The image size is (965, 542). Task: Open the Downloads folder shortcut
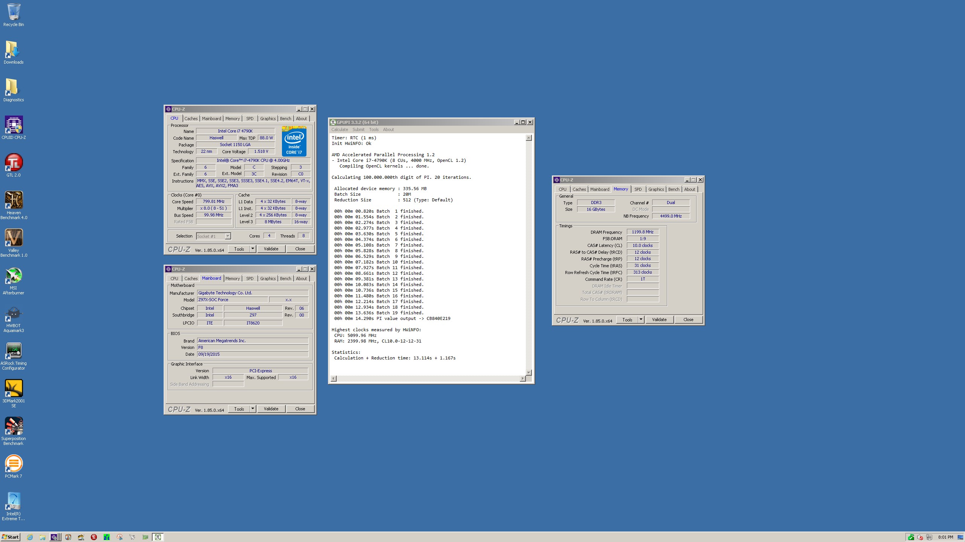(14, 53)
